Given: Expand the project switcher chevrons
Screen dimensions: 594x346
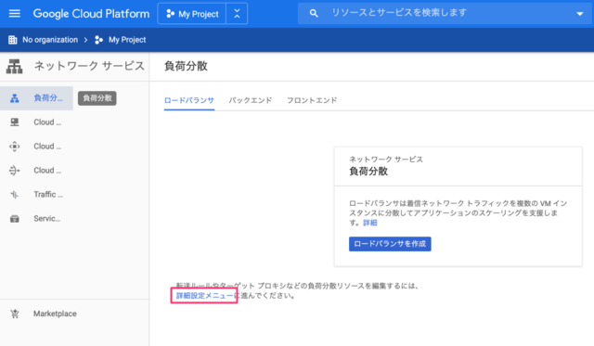Looking at the screenshot, I should tap(237, 14).
